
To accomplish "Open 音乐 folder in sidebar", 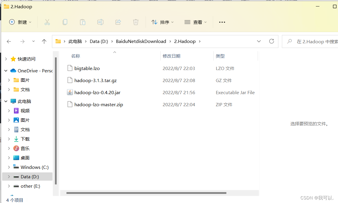I will click(25, 149).
